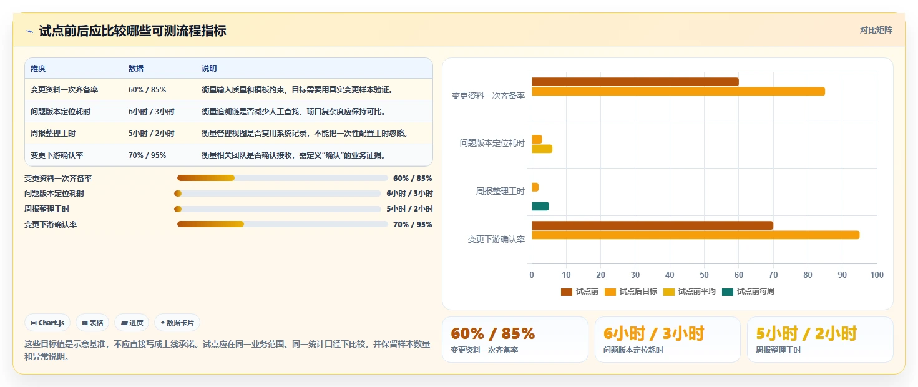Click the 对比矩阵 label in the header
918x387 pixels.
tap(876, 30)
